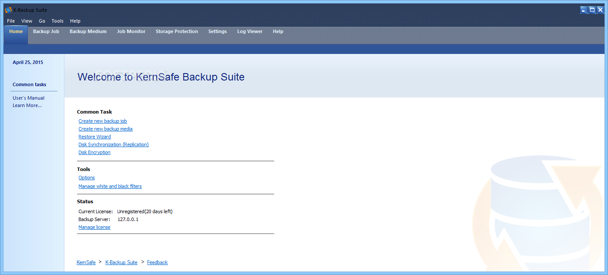Screen dimensions: 608x275
Task: Open the Help menu in menu bar
Action: pyautogui.click(x=75, y=21)
